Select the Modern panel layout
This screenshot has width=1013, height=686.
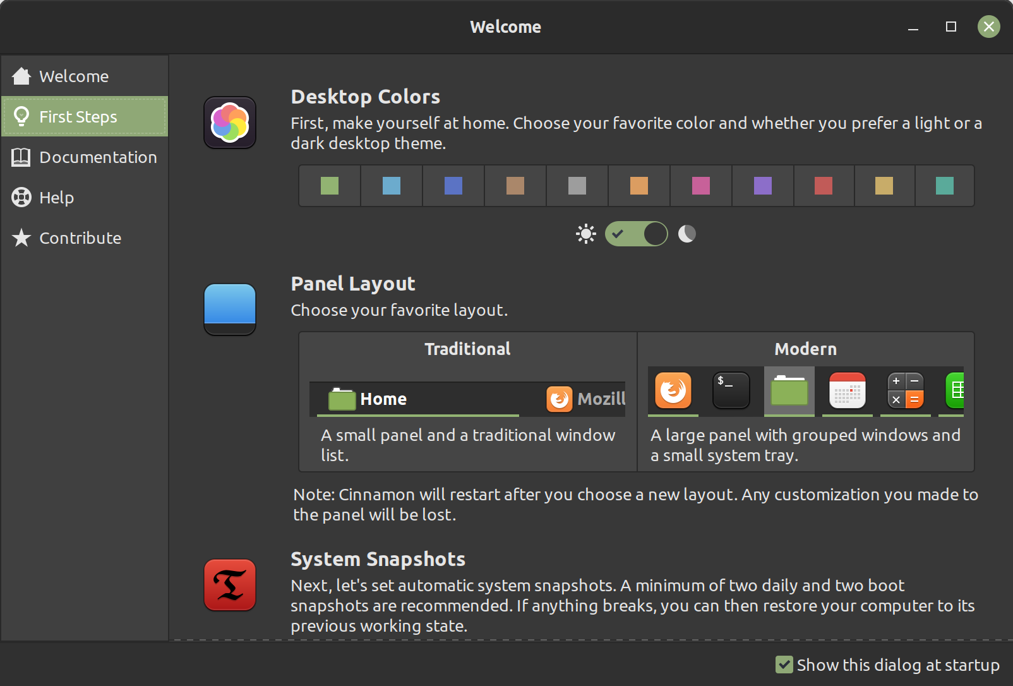tap(805, 401)
